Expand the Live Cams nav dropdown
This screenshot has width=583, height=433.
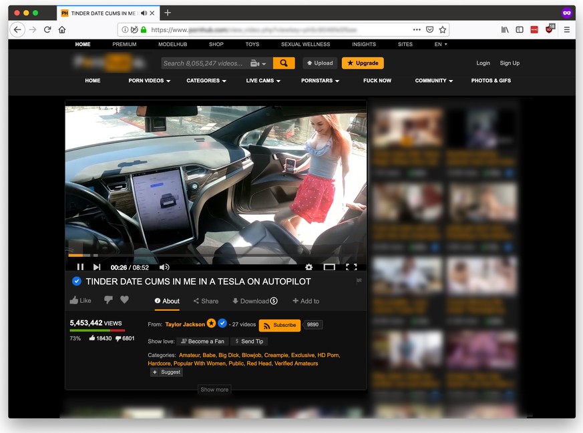click(263, 81)
